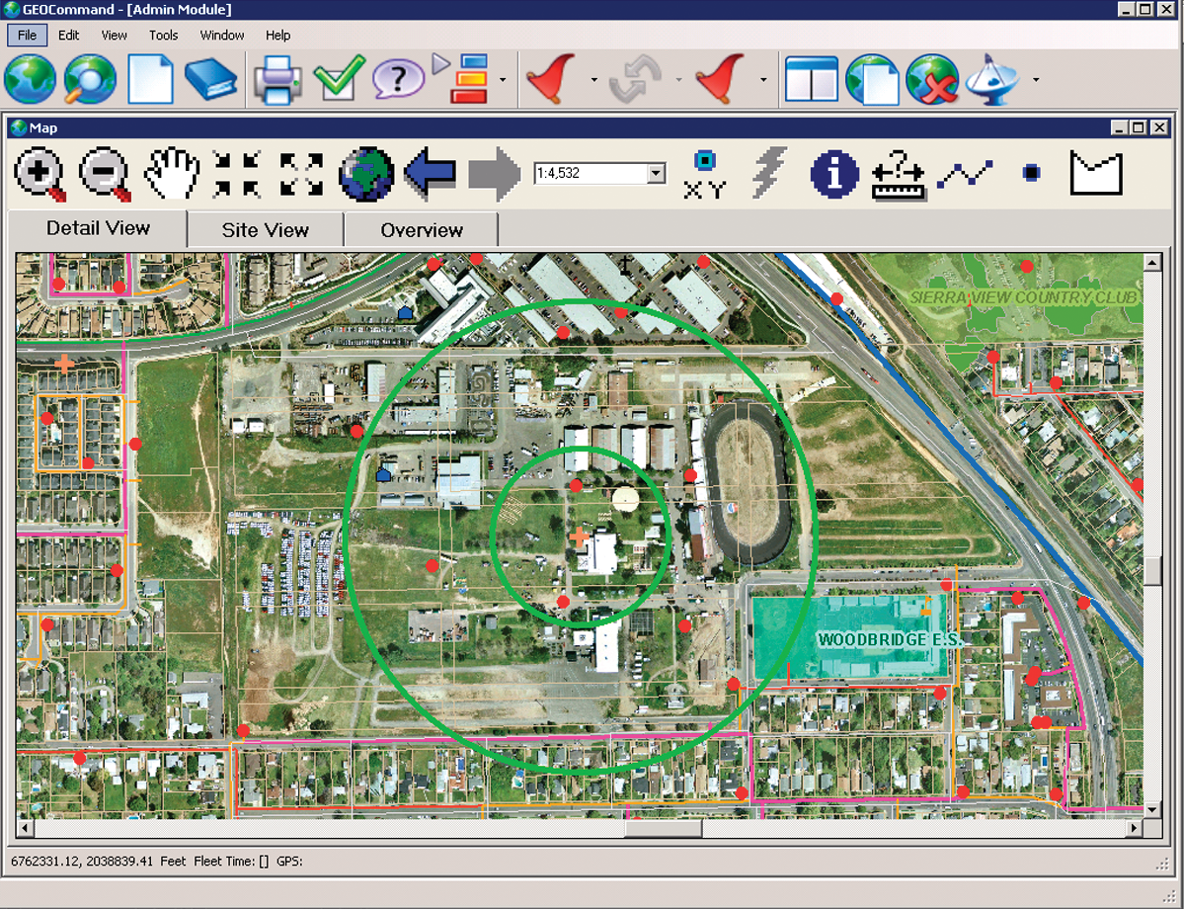Screen dimensions: 1184x909
Task: Open the Window menu
Action: [x=222, y=36]
